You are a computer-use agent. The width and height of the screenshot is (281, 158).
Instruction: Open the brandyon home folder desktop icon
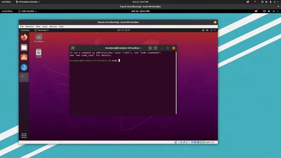click(x=39, y=38)
